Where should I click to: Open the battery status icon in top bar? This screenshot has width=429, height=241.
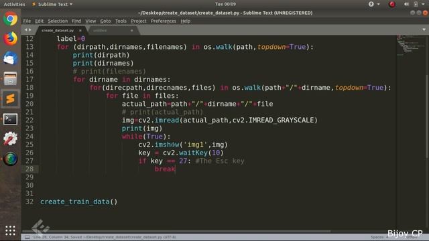[x=416, y=4]
